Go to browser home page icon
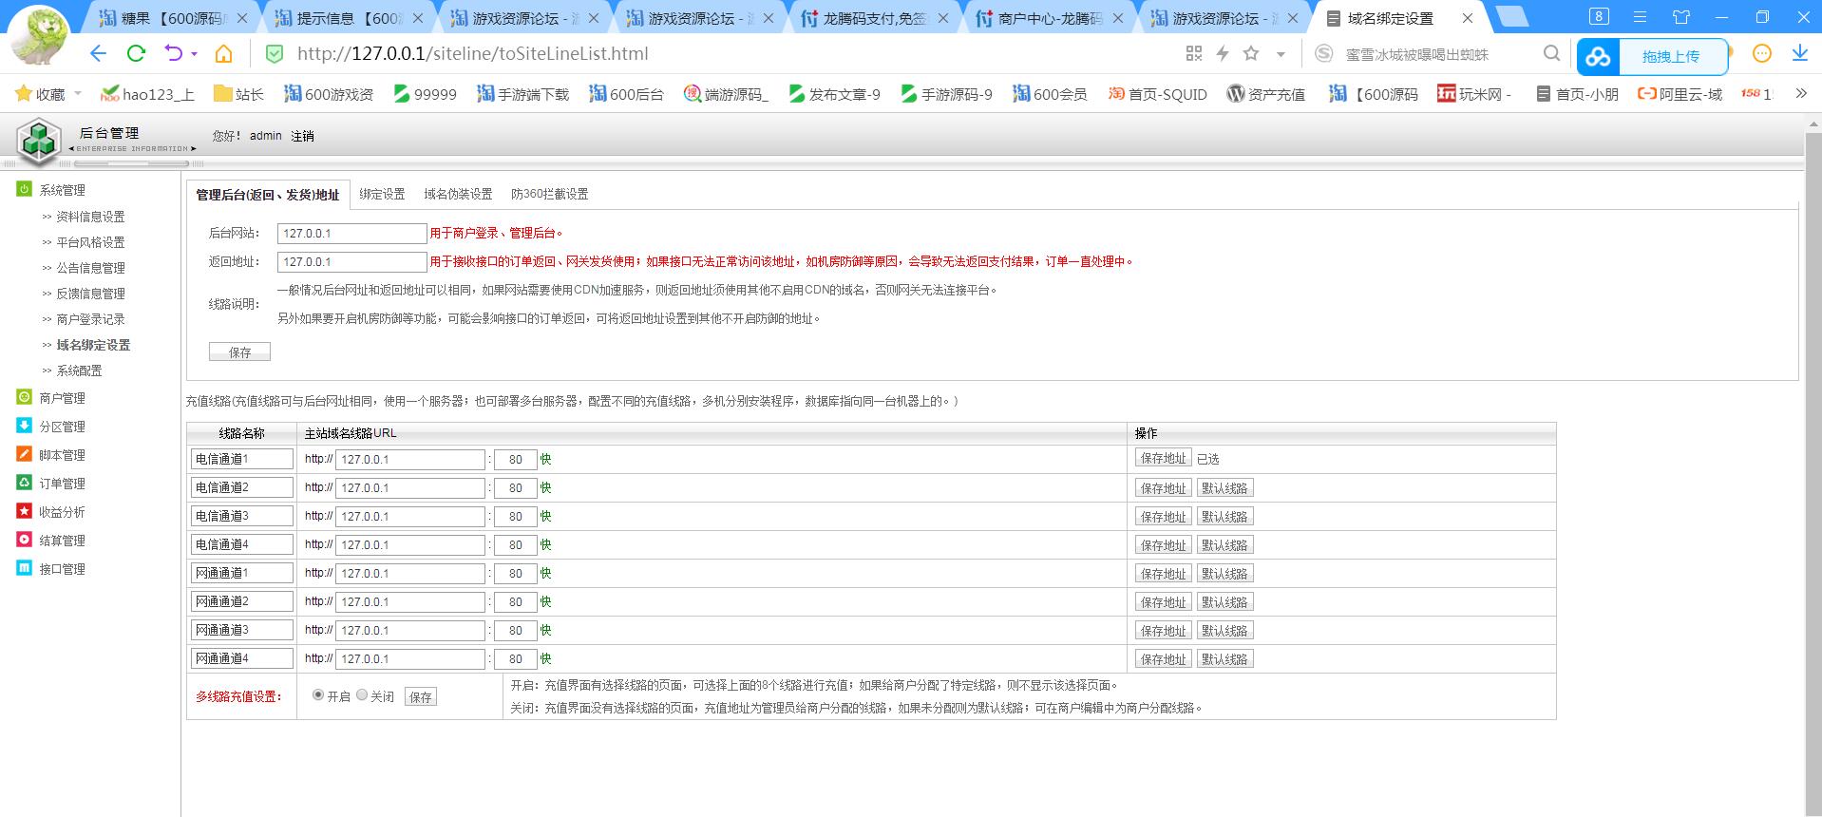 point(223,53)
